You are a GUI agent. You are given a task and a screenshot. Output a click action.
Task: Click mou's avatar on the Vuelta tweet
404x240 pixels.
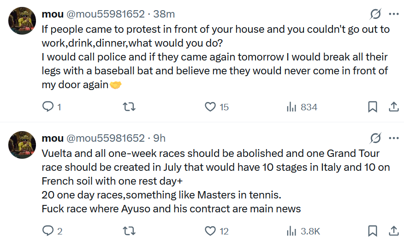[23, 144]
